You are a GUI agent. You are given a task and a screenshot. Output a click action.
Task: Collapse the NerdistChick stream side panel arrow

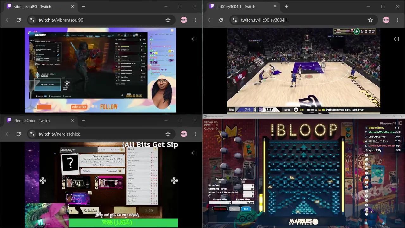click(194, 153)
